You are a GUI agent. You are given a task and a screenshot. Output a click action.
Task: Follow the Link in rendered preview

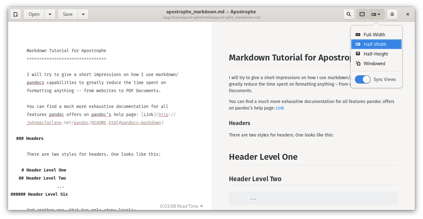point(280,108)
